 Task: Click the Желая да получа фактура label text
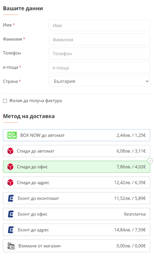(x=36, y=101)
